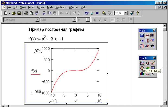Set center text alignment
Viewport: 168px width, 107px height.
[118, 20]
